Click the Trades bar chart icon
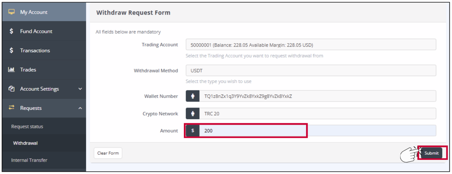Viewport: 452px width, 174px height. [12, 70]
